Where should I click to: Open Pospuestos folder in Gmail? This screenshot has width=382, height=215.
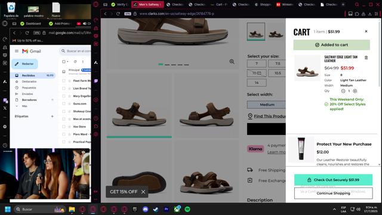point(29,88)
